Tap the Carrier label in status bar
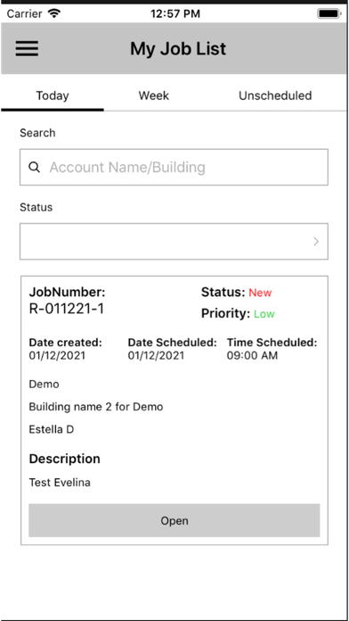This screenshot has height=621, width=349. click(x=25, y=14)
